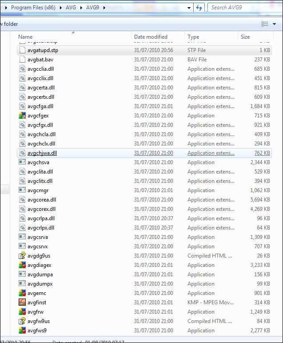The image size is (283, 343).
Task: Click the avgfinst KMP media file icon
Action: pos(22,303)
